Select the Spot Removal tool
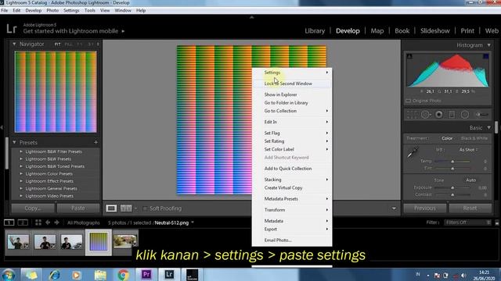 [x=426, y=115]
